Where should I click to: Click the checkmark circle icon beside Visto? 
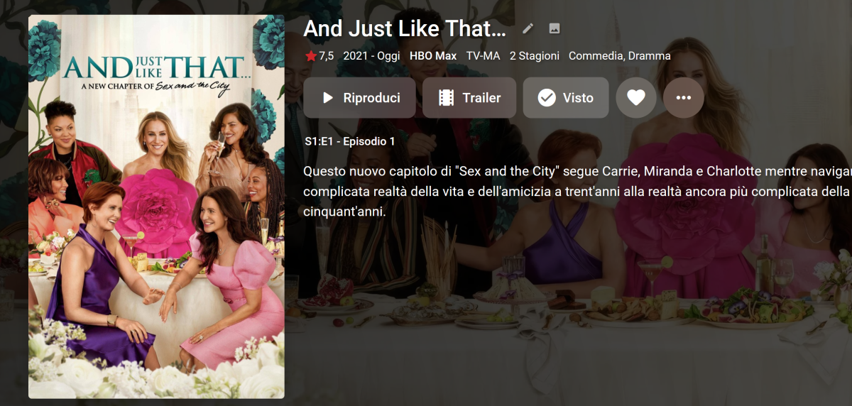[x=547, y=98]
